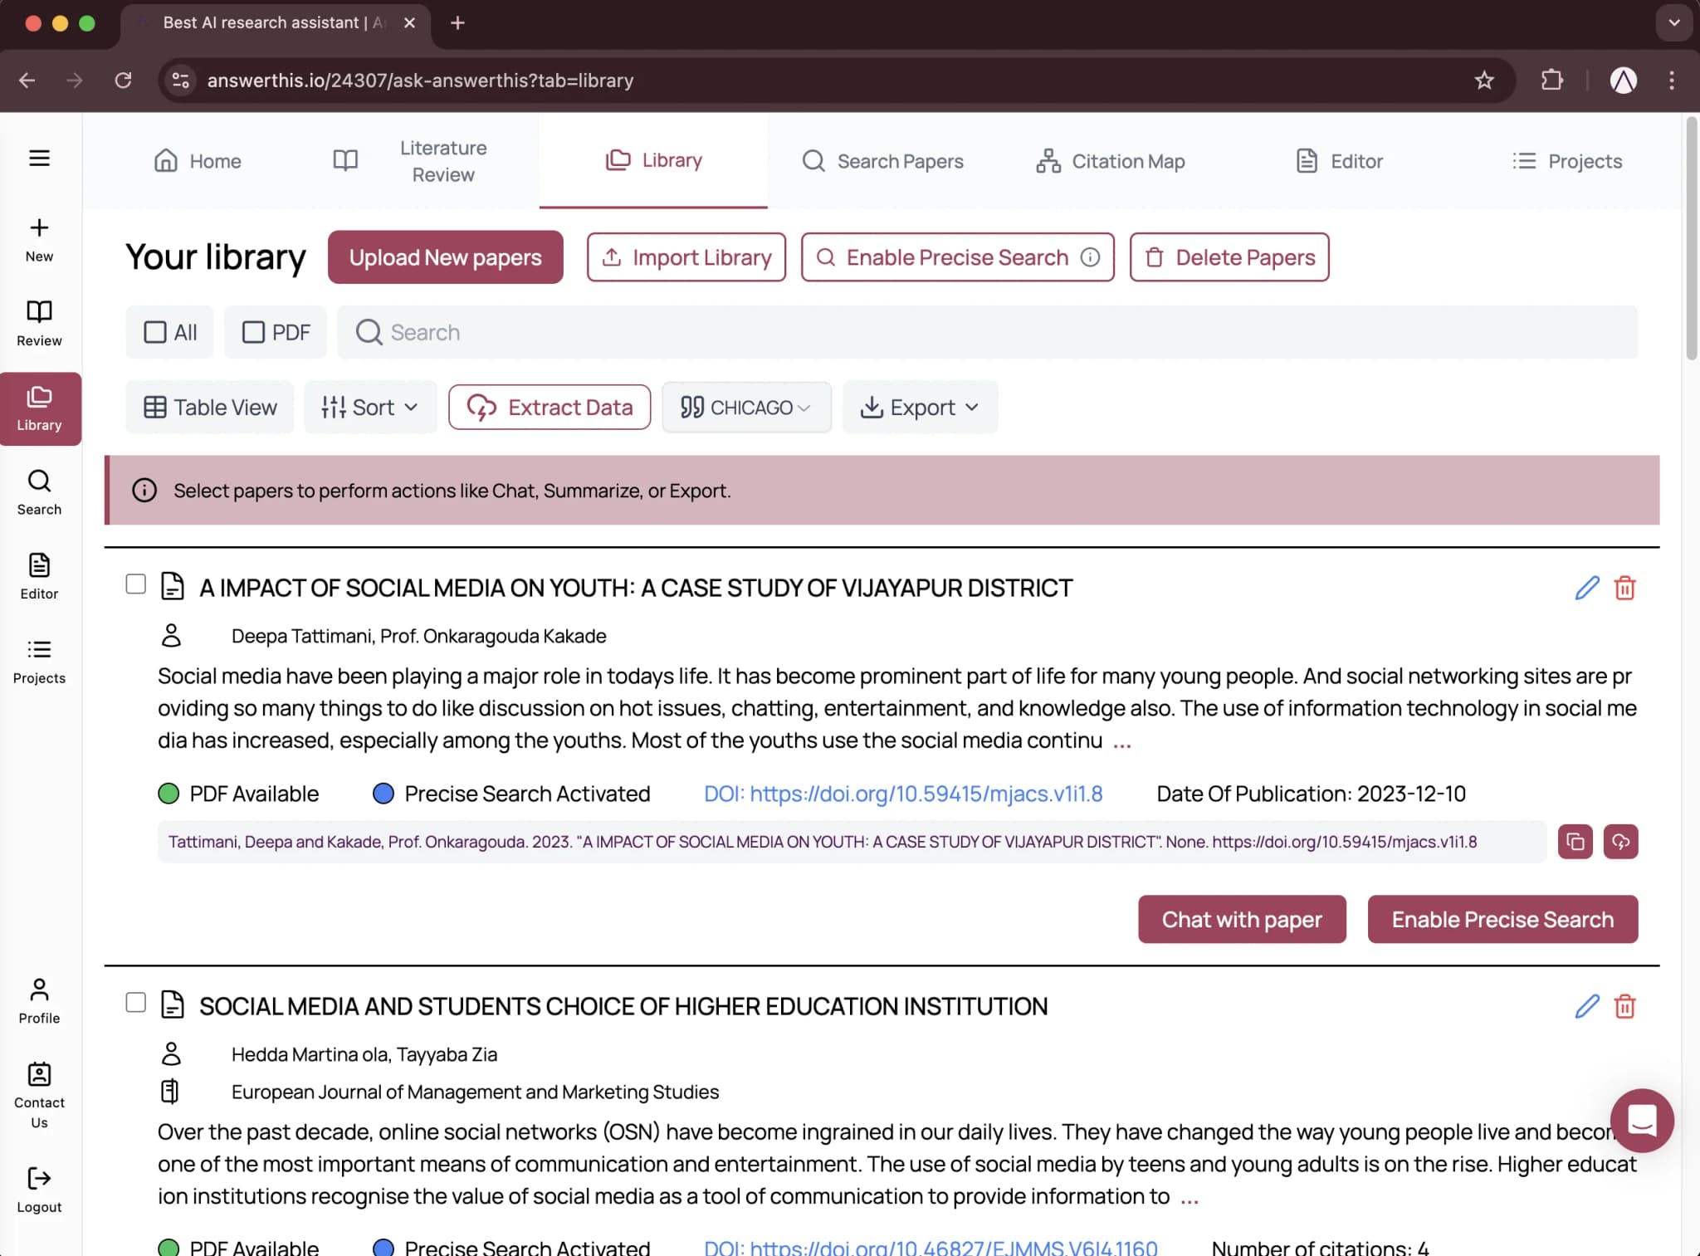Click Delete Papers button
This screenshot has height=1256, width=1700.
click(1229, 257)
